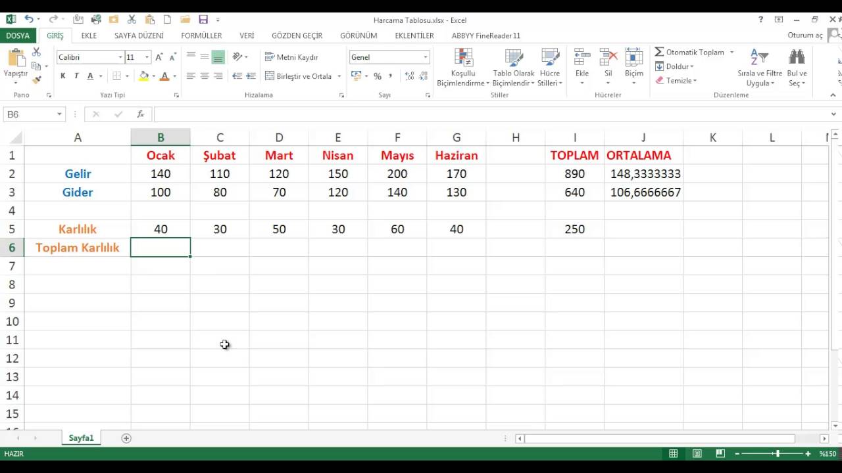The width and height of the screenshot is (842, 473).
Task: Open the Sırala ve Filtre Uygula dropdown
Action: (760, 67)
